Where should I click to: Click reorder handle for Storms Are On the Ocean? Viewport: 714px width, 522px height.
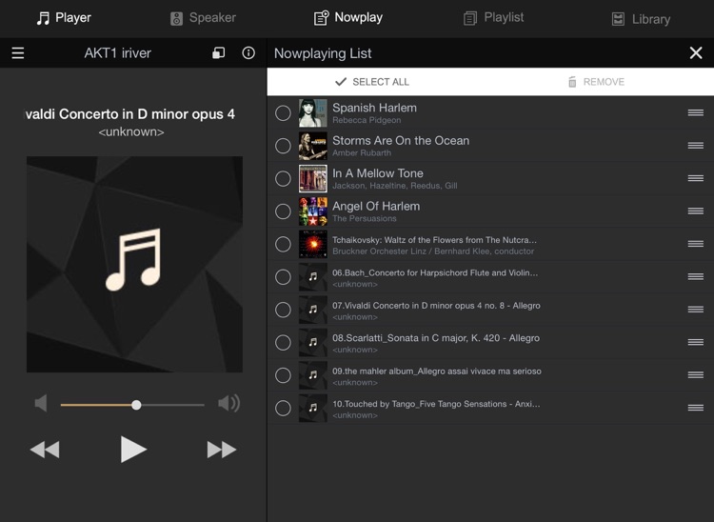[x=695, y=146]
